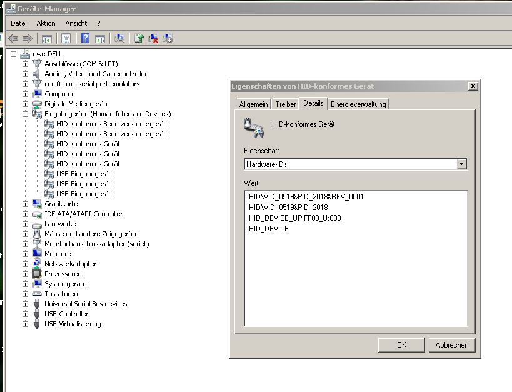512x392 pixels.
Task: Click the update driver software toolbar icon
Action: pos(139,39)
